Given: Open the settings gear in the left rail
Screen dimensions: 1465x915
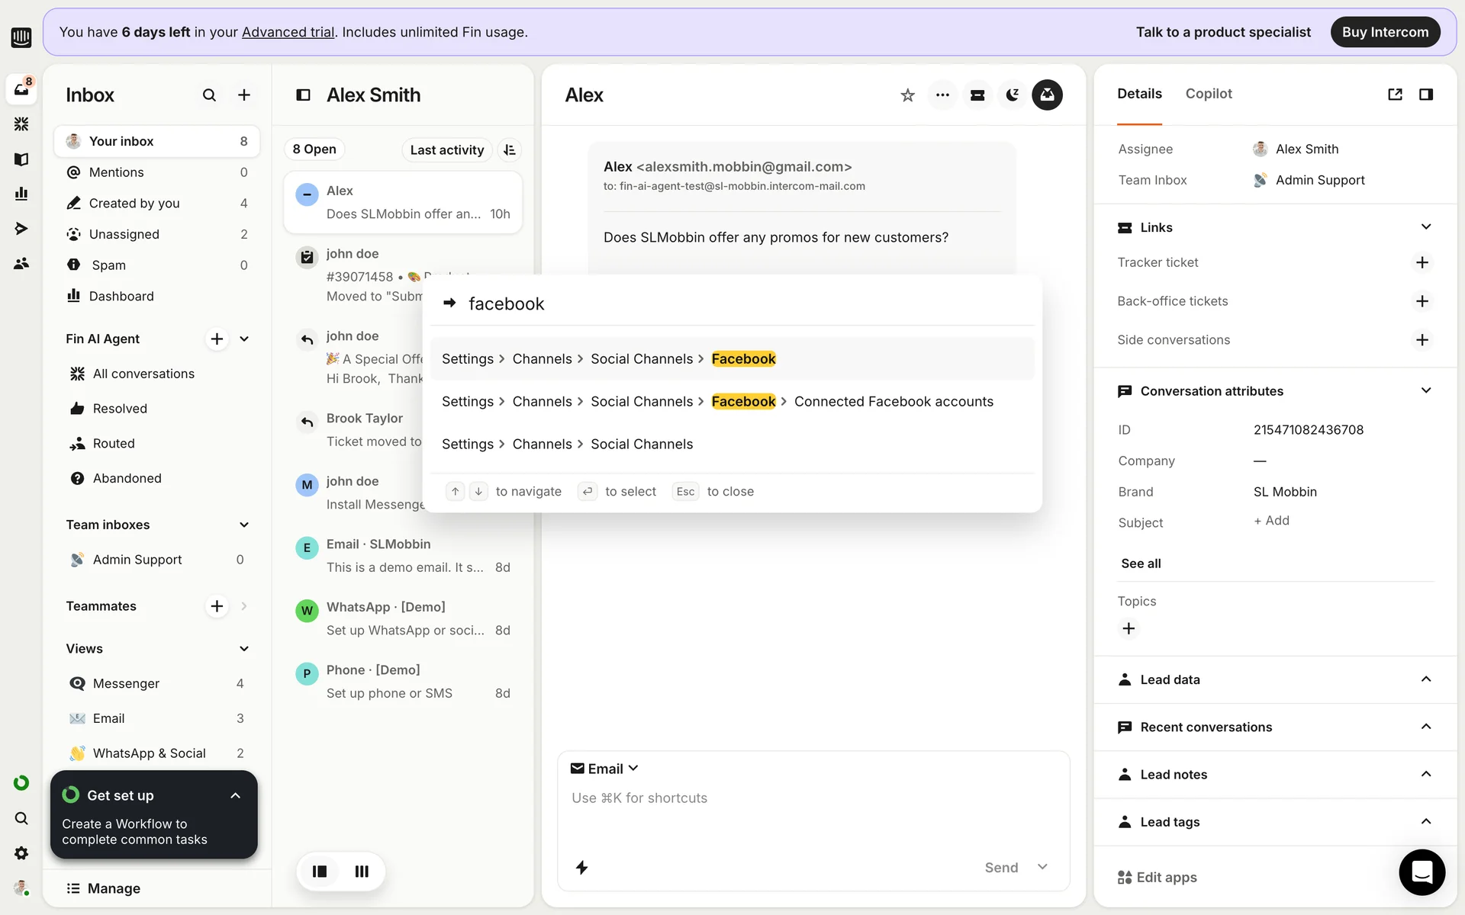Looking at the screenshot, I should 21,853.
